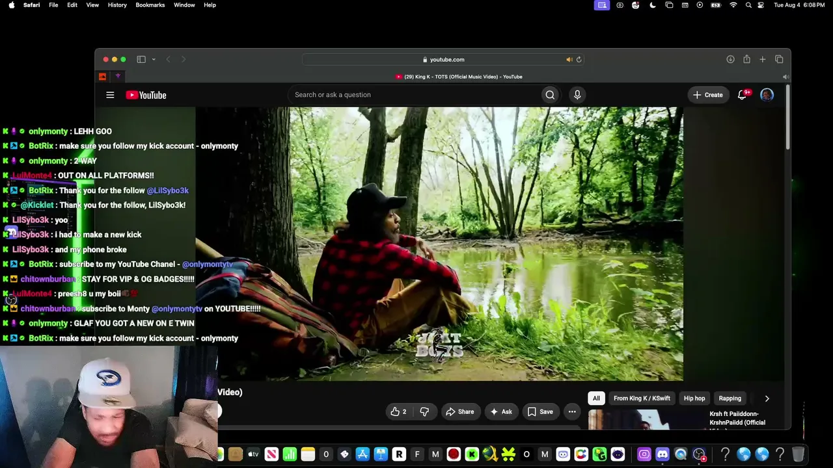
Task: Open the menu bar clock Tue Aug 4
Action: [x=800, y=5]
